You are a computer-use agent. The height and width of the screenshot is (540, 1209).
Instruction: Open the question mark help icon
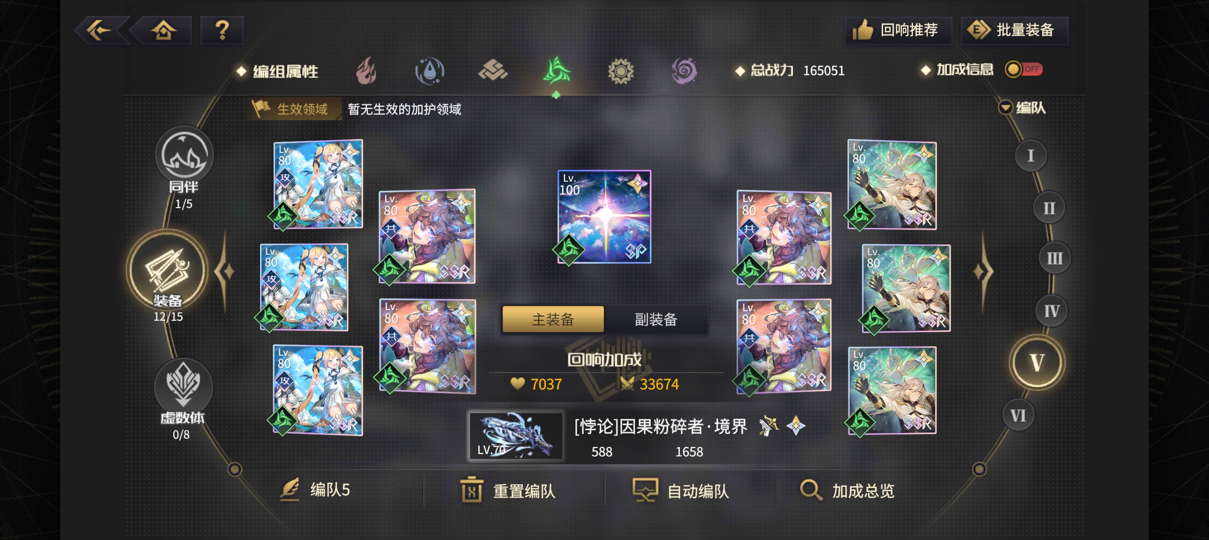click(222, 30)
